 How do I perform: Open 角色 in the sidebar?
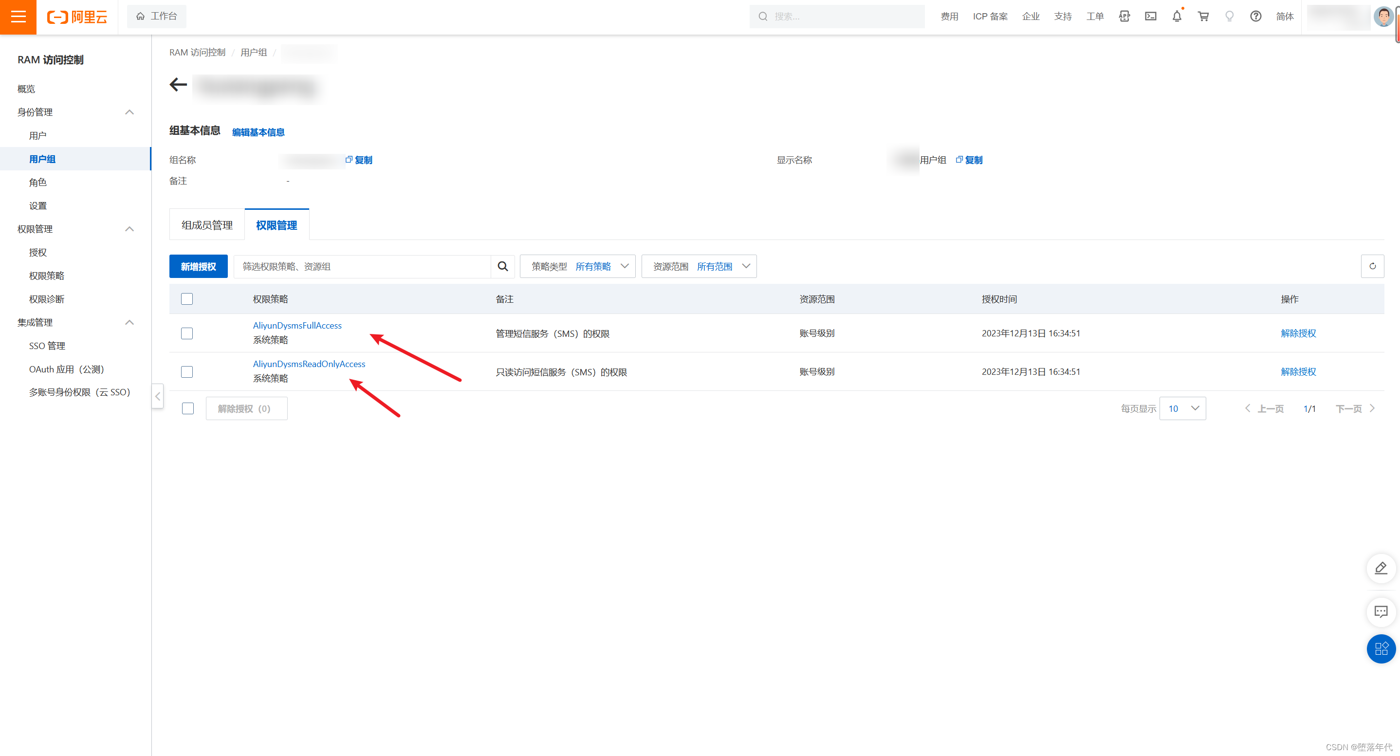[38, 182]
